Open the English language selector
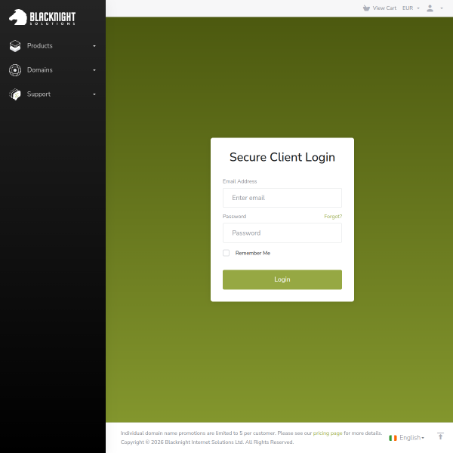453x453 pixels. 411,438
